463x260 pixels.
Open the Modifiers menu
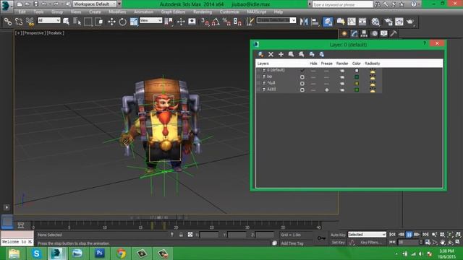(x=117, y=12)
